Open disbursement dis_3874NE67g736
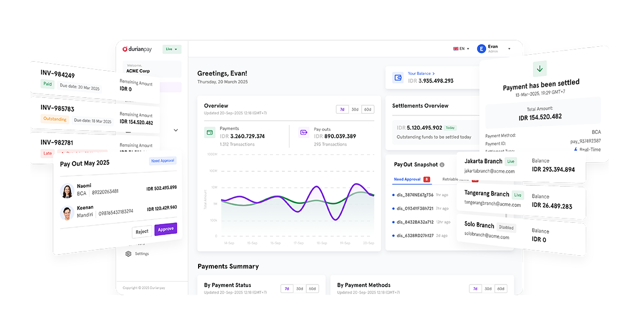639x335 pixels. click(x=415, y=195)
